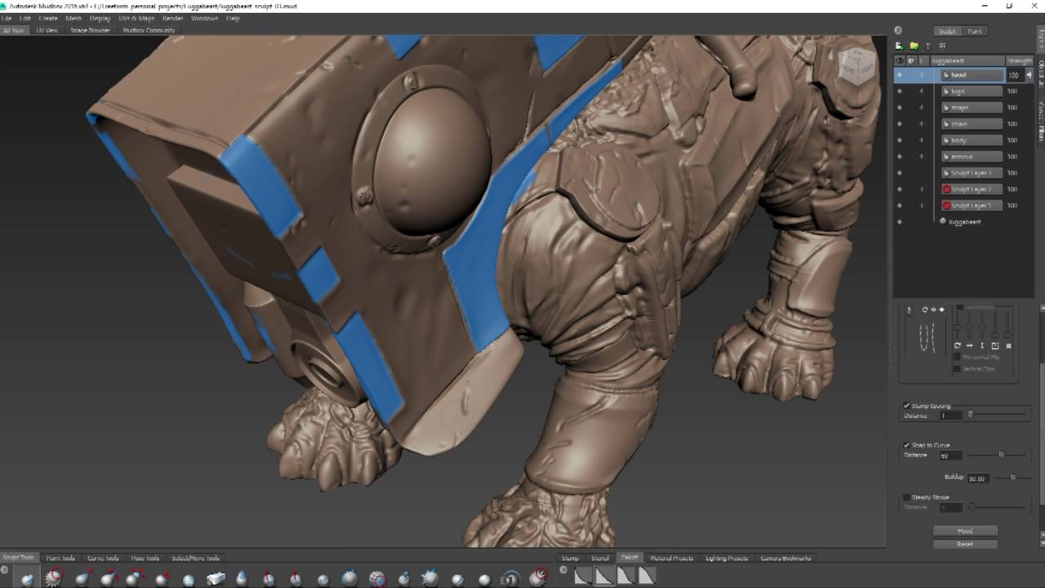The height and width of the screenshot is (588, 1045).
Task: Disable the Snap to Curve checkbox
Action: click(x=906, y=445)
